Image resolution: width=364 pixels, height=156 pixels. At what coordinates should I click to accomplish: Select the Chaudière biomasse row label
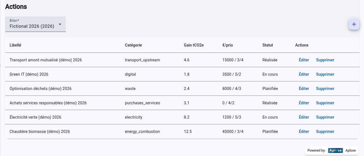tap(40, 132)
